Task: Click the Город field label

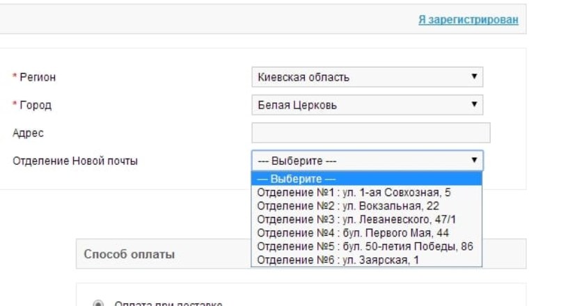Action: click(x=35, y=105)
